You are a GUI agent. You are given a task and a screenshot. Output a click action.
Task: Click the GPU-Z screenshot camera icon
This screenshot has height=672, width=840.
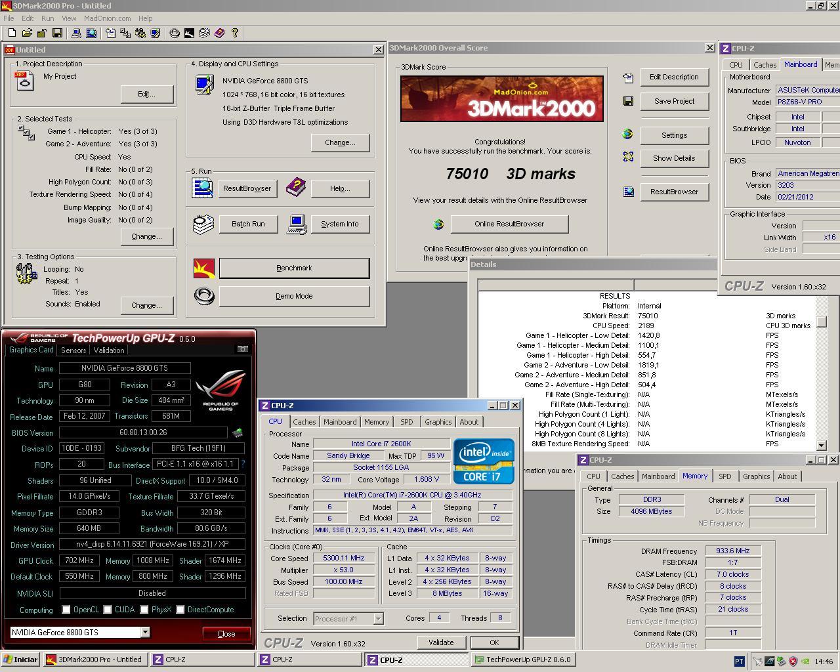click(243, 349)
